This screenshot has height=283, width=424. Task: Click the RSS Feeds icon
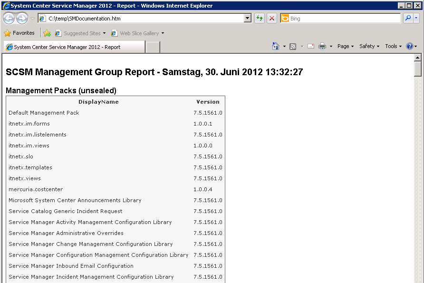pos(293,46)
